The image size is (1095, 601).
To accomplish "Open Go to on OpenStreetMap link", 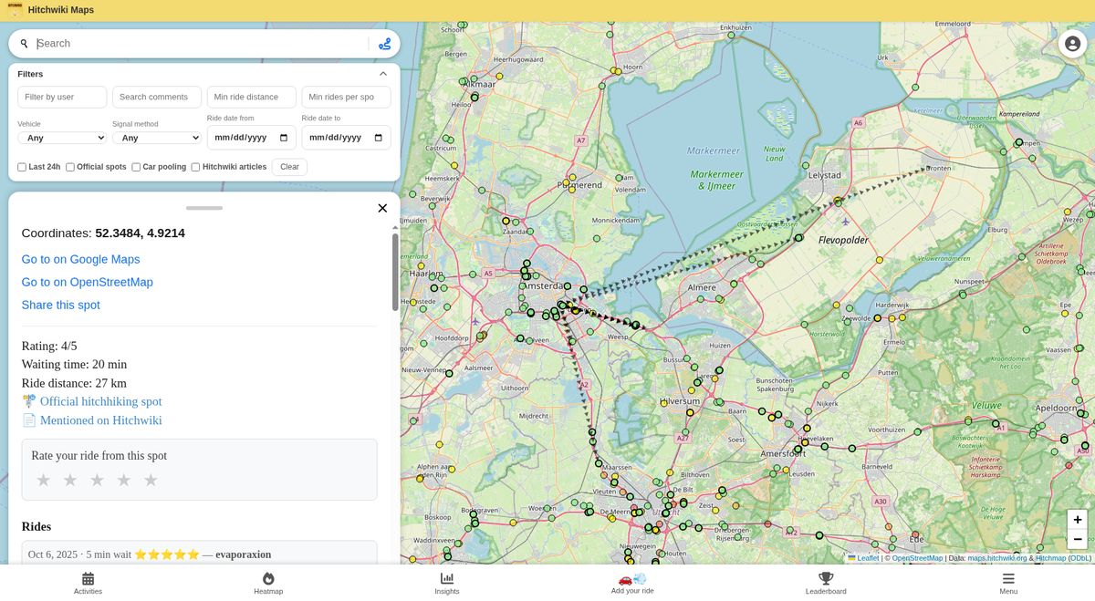I will (88, 282).
